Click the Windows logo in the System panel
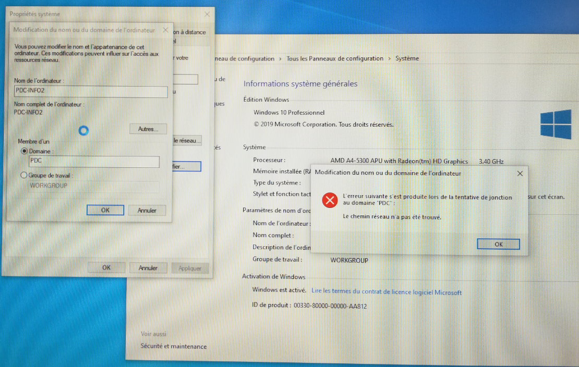The width and height of the screenshot is (579, 367). pos(556,124)
